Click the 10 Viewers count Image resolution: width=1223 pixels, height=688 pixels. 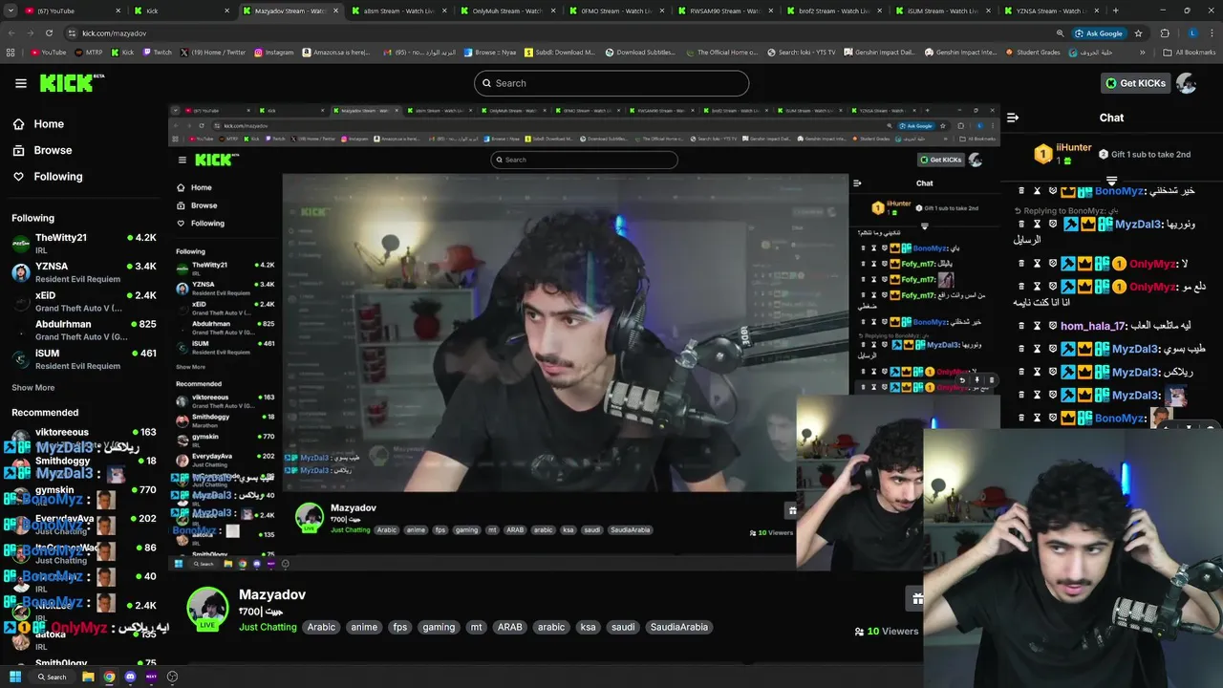click(886, 632)
